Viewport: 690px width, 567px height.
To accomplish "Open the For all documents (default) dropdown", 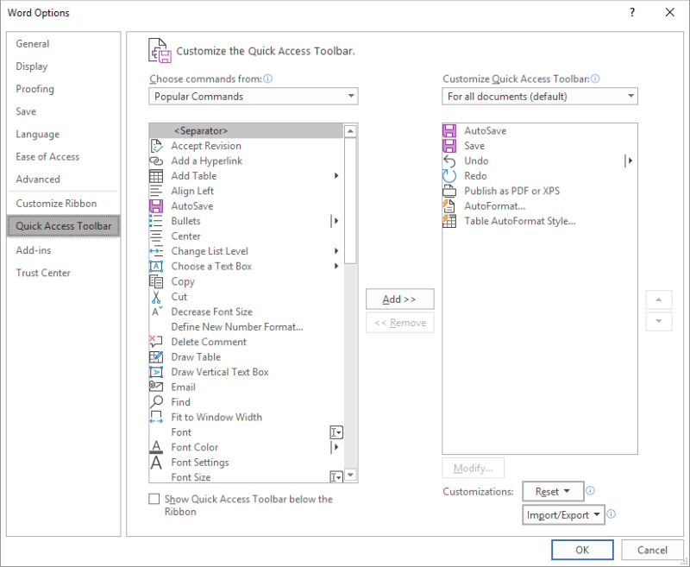I will 539,96.
